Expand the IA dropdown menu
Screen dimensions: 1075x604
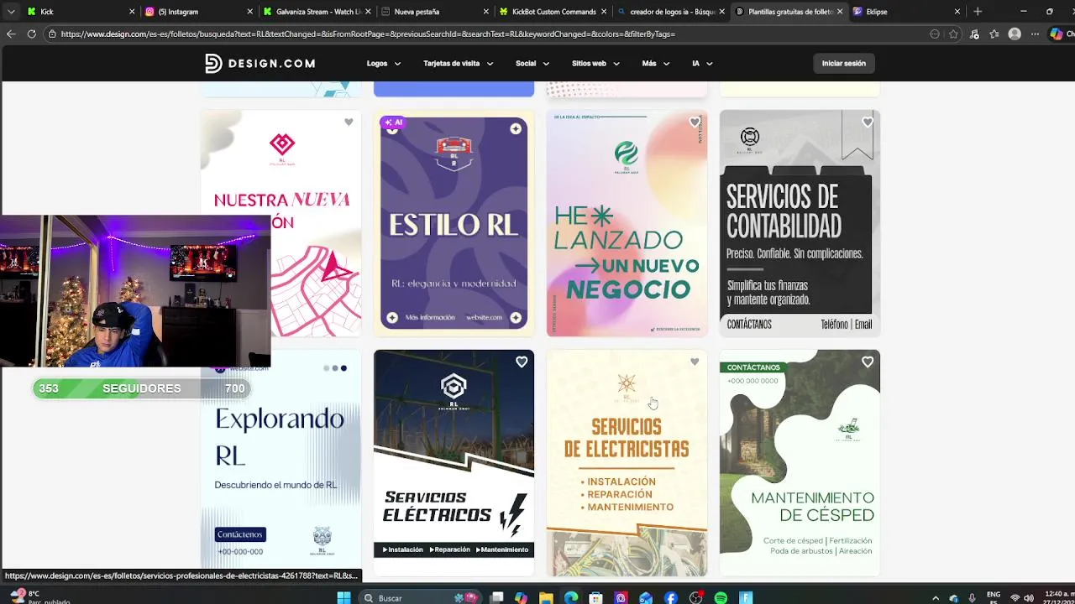[702, 63]
